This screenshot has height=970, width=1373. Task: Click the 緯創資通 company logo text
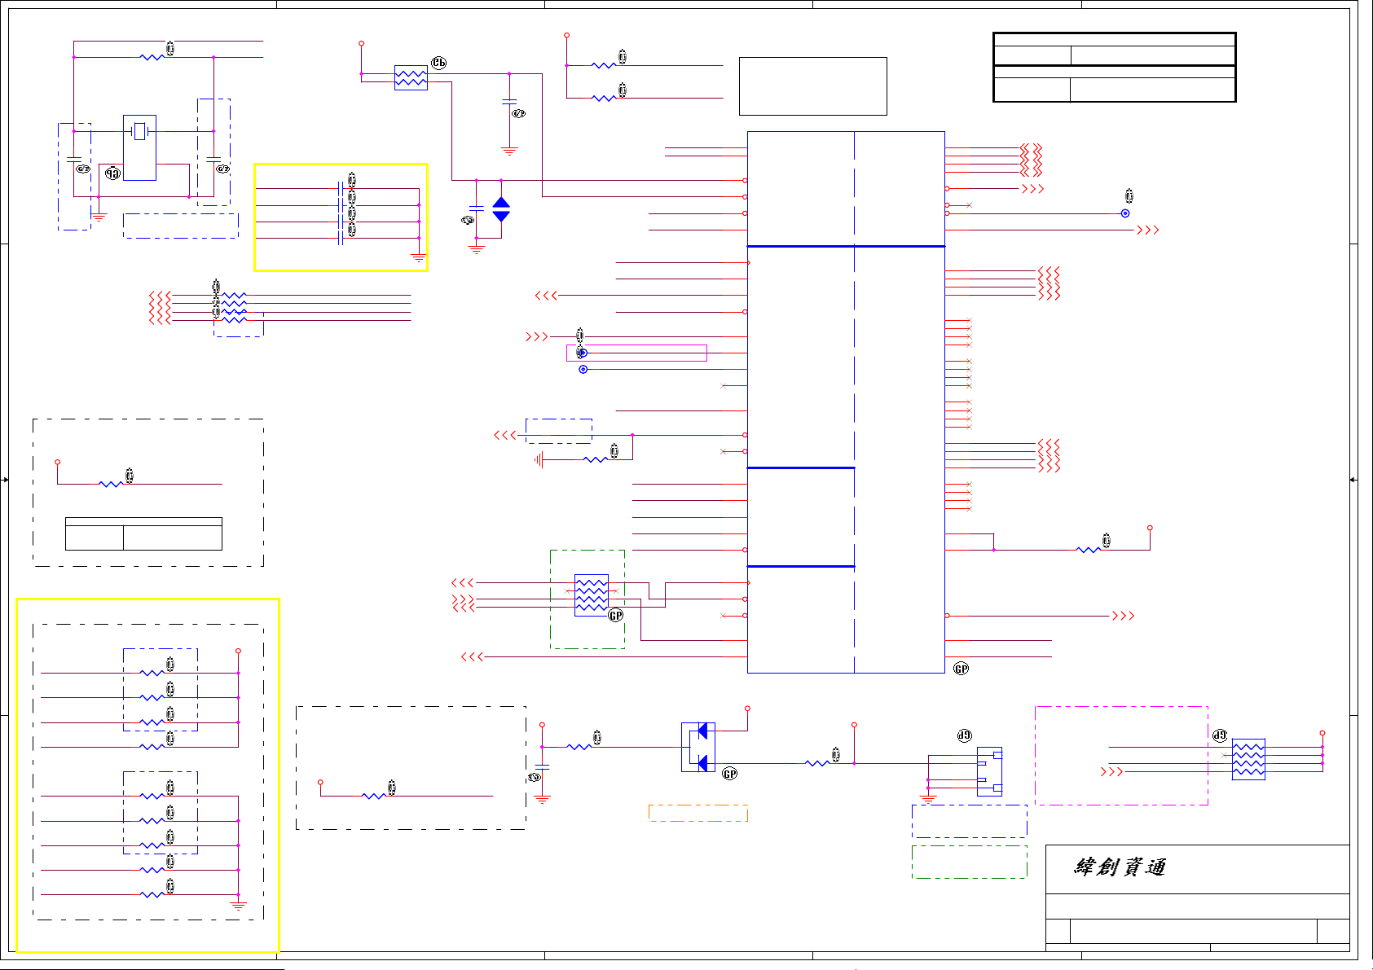pyautogui.click(x=1120, y=867)
